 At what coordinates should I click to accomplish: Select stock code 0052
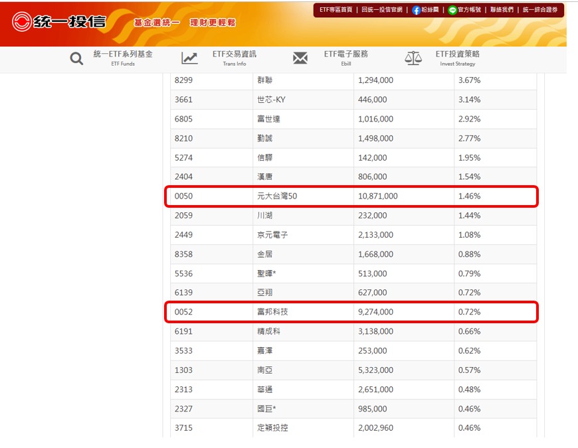183,312
